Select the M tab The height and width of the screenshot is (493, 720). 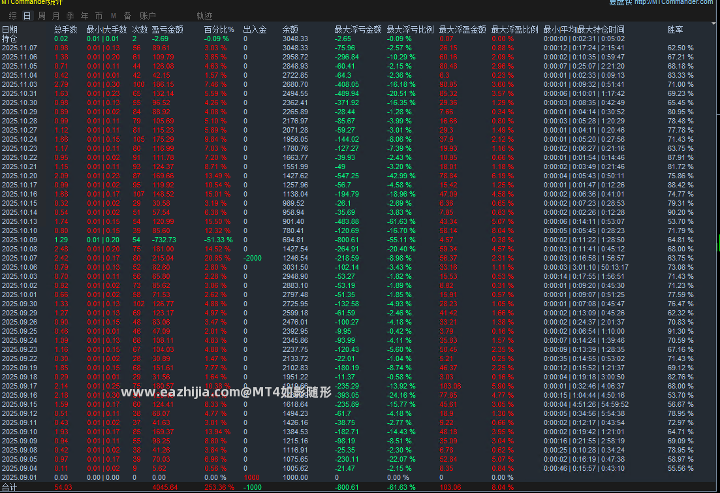click(114, 16)
